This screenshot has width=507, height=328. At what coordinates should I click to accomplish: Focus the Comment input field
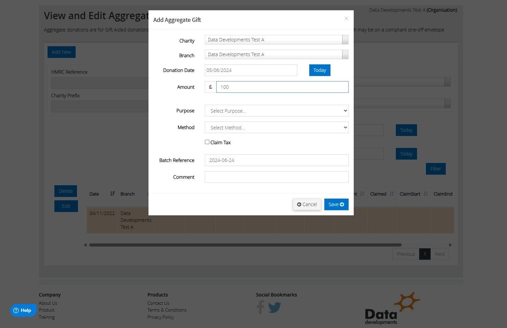coord(276,177)
